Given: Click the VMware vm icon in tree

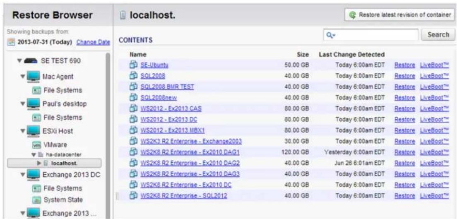Looking at the screenshot, I should click(36, 145).
